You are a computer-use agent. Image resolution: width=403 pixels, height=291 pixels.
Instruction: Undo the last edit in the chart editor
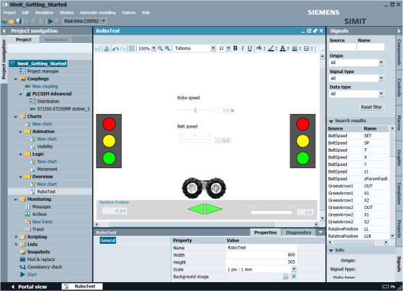pyautogui.click(x=115, y=48)
